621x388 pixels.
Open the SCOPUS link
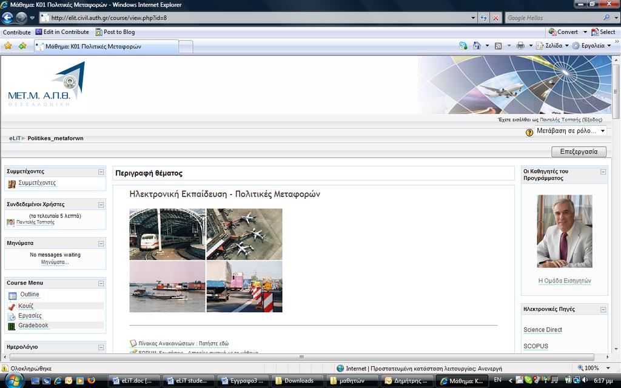click(x=535, y=346)
